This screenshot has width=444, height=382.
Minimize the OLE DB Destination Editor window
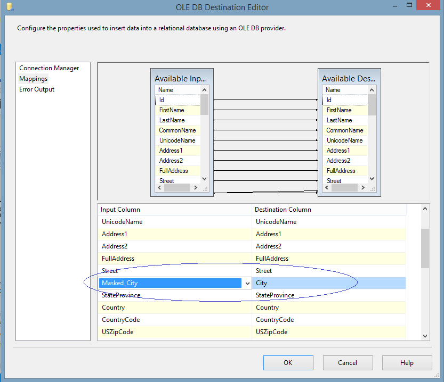tap(395, 6)
